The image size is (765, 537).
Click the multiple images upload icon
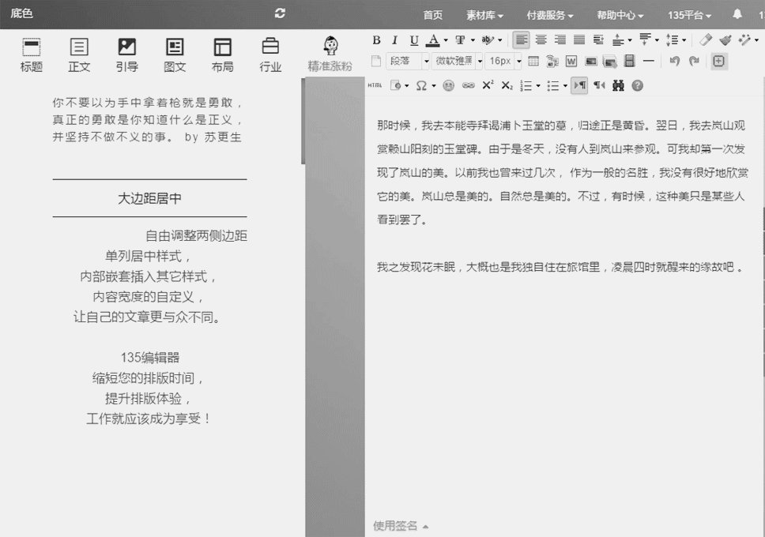(610, 61)
